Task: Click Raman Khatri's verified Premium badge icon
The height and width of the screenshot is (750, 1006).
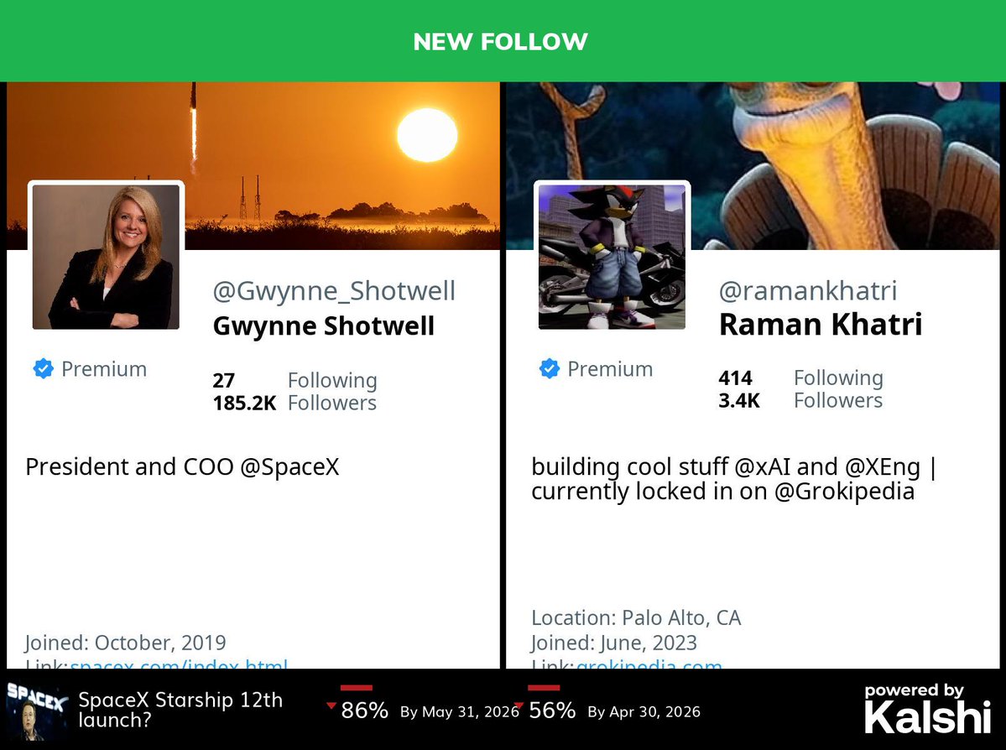Action: (550, 369)
